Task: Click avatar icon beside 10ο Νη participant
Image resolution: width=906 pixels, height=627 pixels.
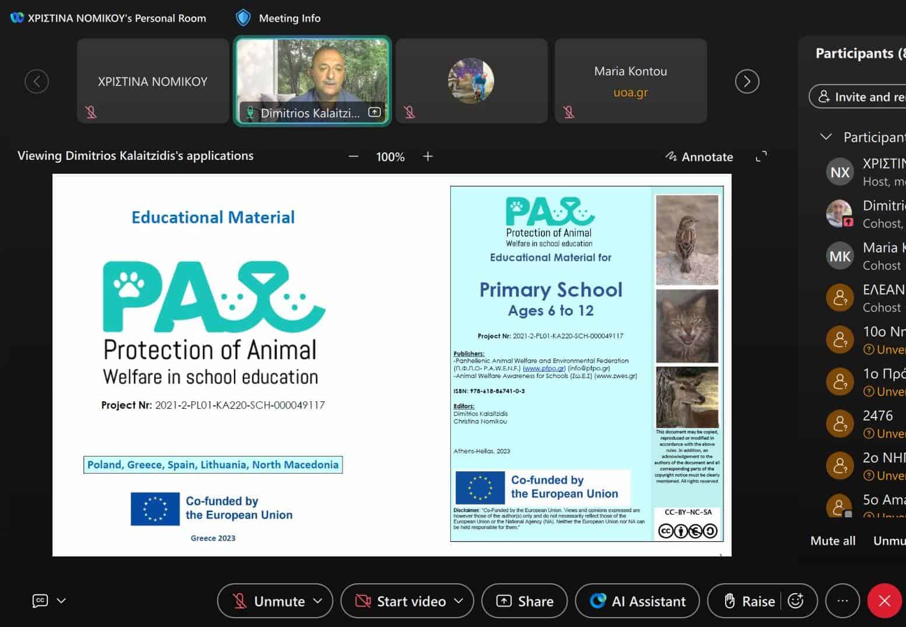Action: [x=840, y=339]
